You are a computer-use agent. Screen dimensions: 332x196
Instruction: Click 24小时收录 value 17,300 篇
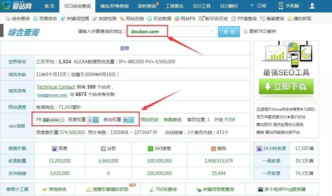tap(305, 148)
